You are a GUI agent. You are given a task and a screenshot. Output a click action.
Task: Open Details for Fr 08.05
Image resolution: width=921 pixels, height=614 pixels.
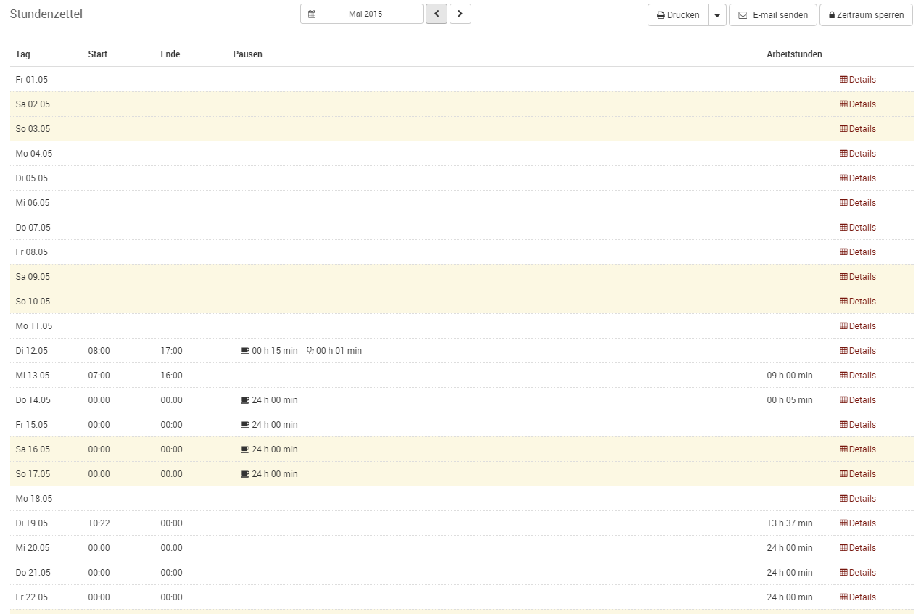(x=858, y=252)
